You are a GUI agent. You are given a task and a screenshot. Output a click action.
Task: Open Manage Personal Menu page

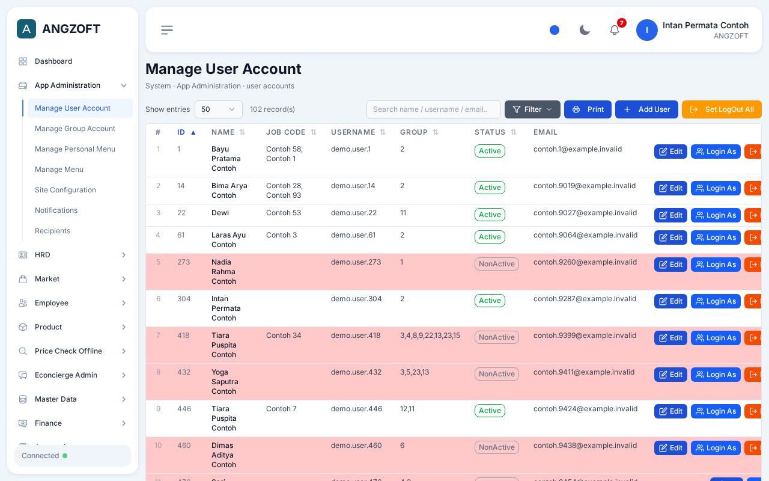[80, 149]
